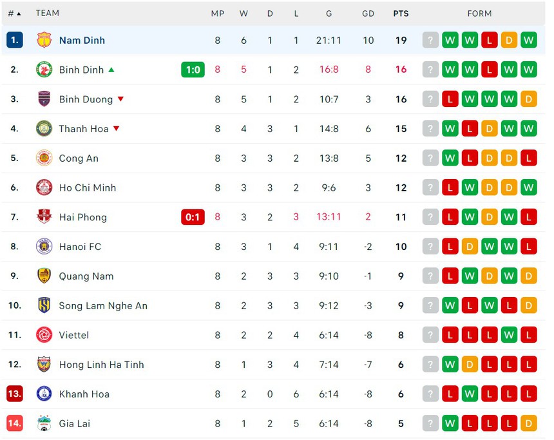The height and width of the screenshot is (440, 554).
Task: Click the Thanh Hoa club crest
Action: pos(44,129)
